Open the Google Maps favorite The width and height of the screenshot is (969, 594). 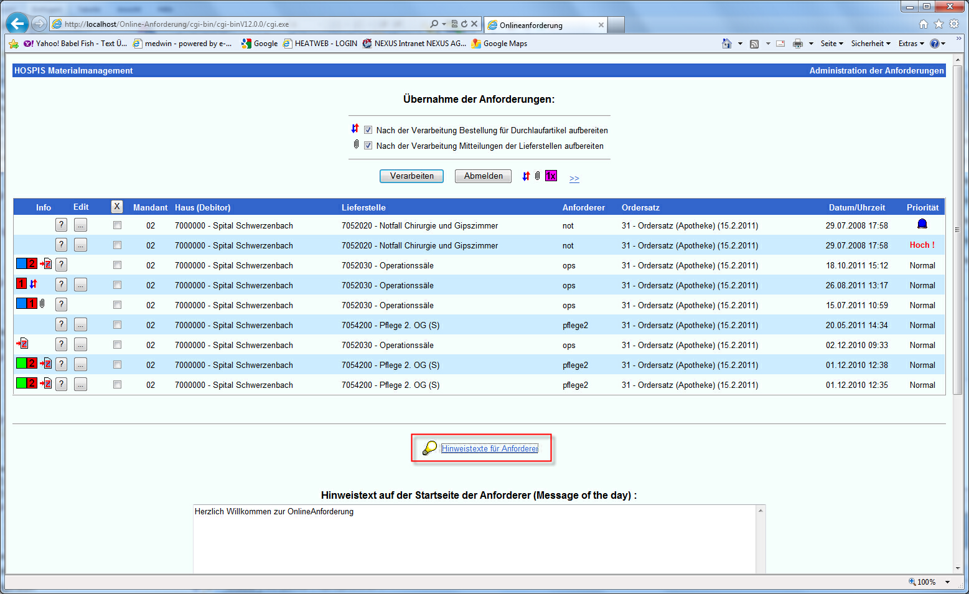500,44
